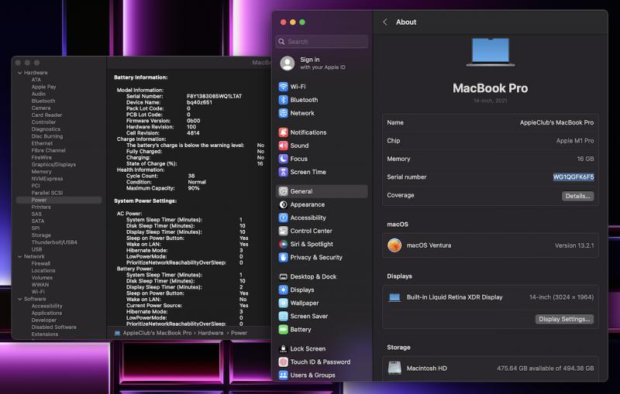Select the highlighted serial number WG1QGFK6F5
Viewport: 620px width, 394px height.
tap(573, 176)
